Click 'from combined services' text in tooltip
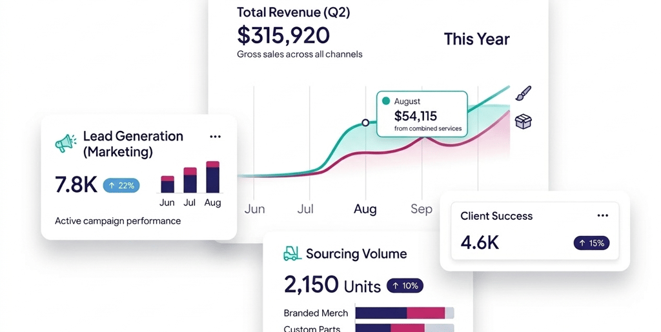Viewport: 661px width, 332px height. (x=428, y=128)
